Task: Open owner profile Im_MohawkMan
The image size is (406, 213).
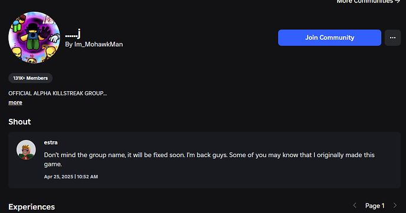Action: pyautogui.click(x=98, y=45)
